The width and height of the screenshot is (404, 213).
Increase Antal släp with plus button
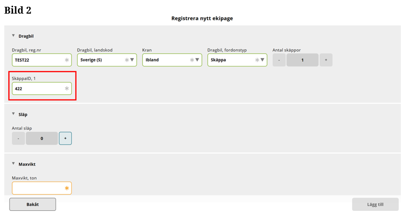pyautogui.click(x=65, y=139)
